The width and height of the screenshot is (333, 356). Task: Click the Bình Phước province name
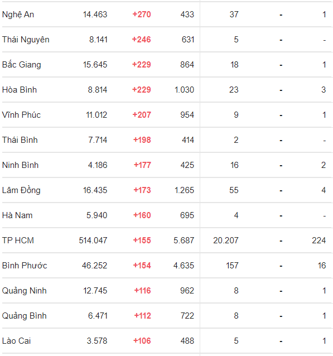tap(25, 266)
